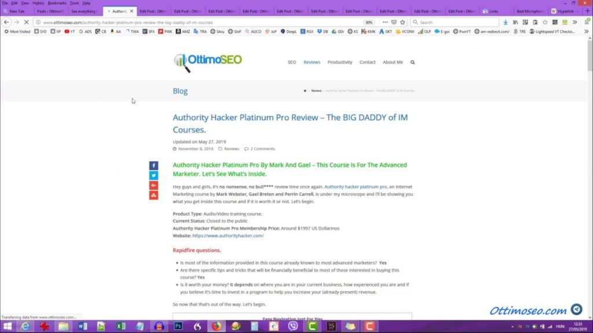
Task: Open the Firefox downloads panel
Action: click(x=506, y=23)
